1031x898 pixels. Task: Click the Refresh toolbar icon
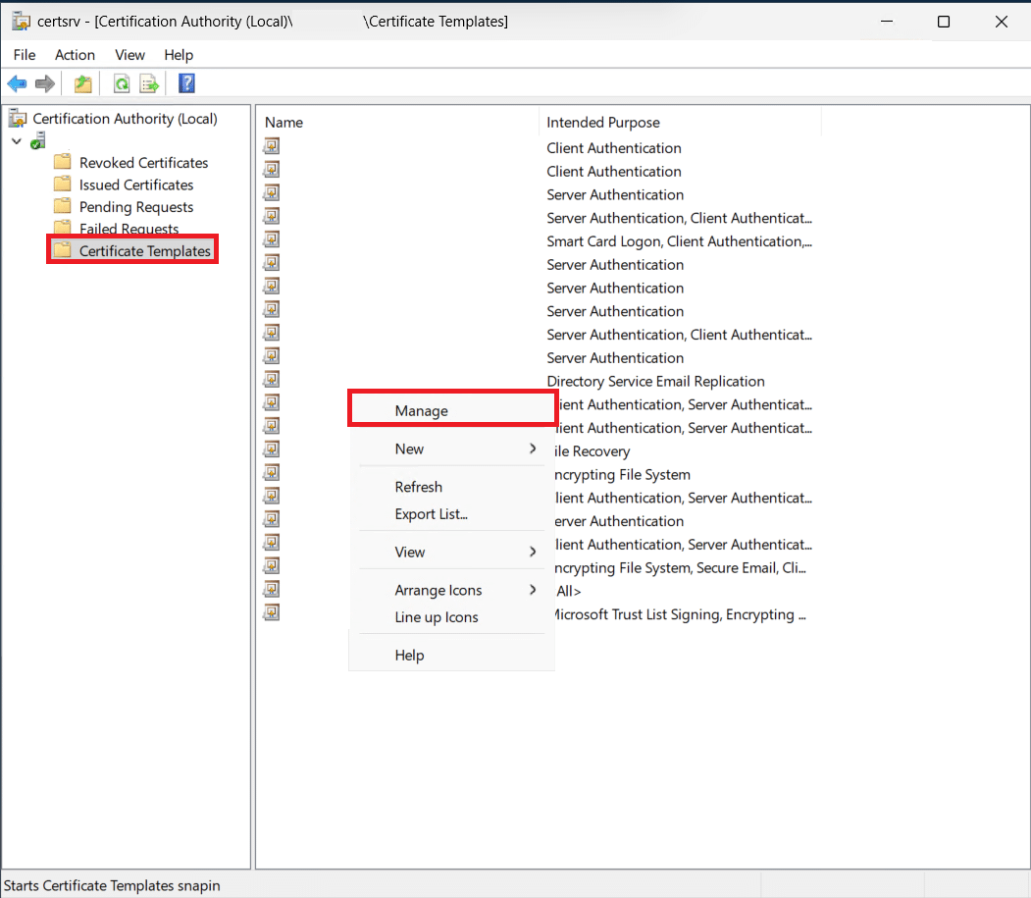[x=121, y=84]
